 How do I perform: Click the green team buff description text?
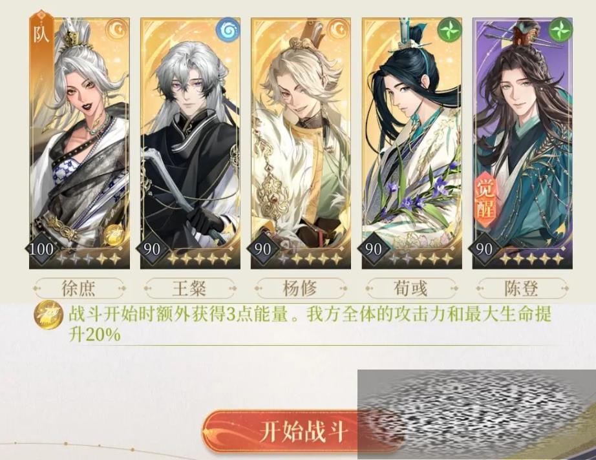[310, 324]
